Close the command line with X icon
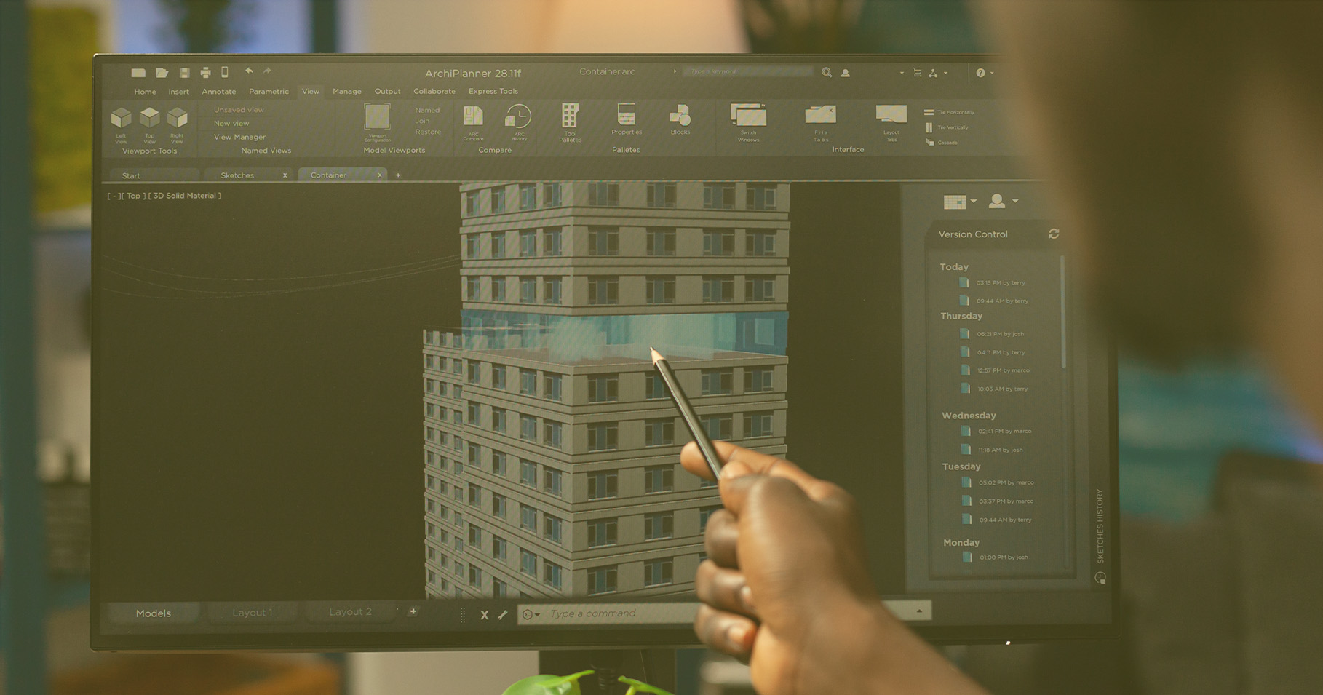The width and height of the screenshot is (1323, 695). (x=485, y=615)
